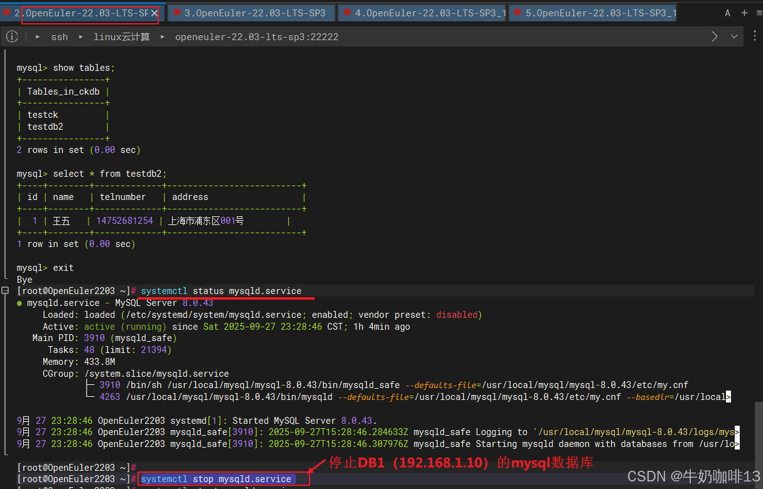The height and width of the screenshot is (489, 763).
Task: Collapse the systemctl status output fold marker
Action: [5, 291]
